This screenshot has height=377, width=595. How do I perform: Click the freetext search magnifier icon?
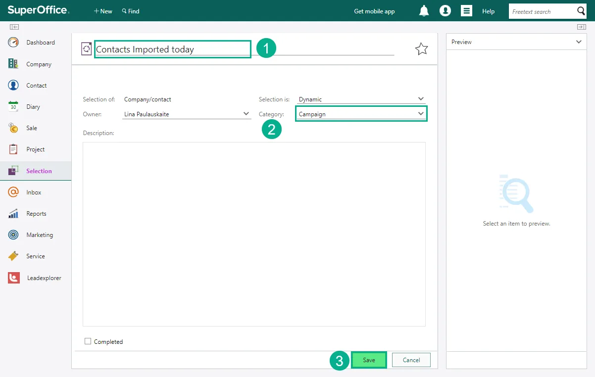coord(581,11)
